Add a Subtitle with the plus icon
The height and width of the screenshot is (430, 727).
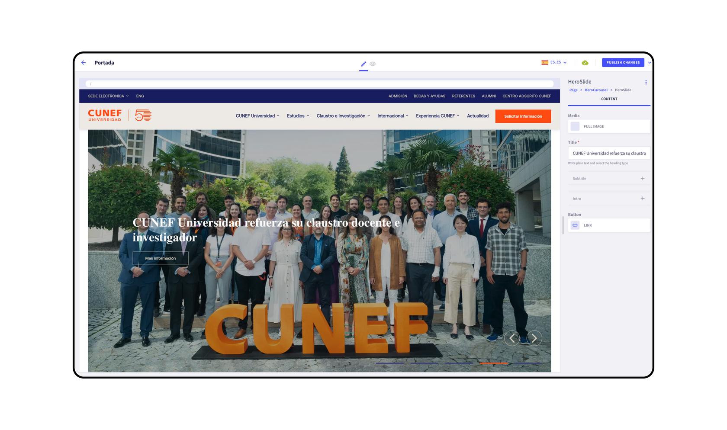coord(643,178)
